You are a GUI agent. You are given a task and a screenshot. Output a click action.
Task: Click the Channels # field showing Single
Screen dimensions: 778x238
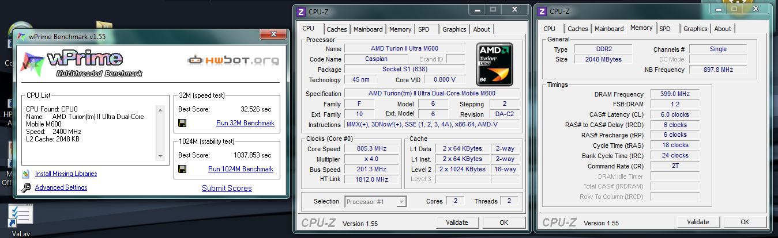718,49
